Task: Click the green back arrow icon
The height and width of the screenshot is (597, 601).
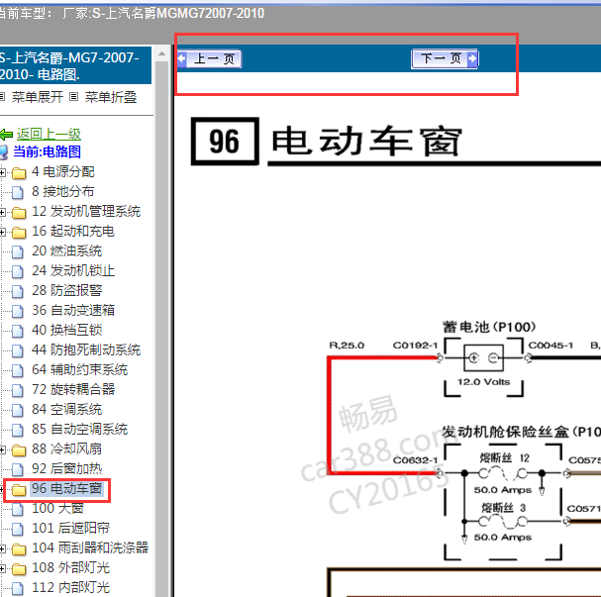Action: pos(7,135)
